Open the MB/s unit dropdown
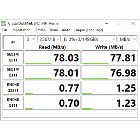 [x=127, y=39]
